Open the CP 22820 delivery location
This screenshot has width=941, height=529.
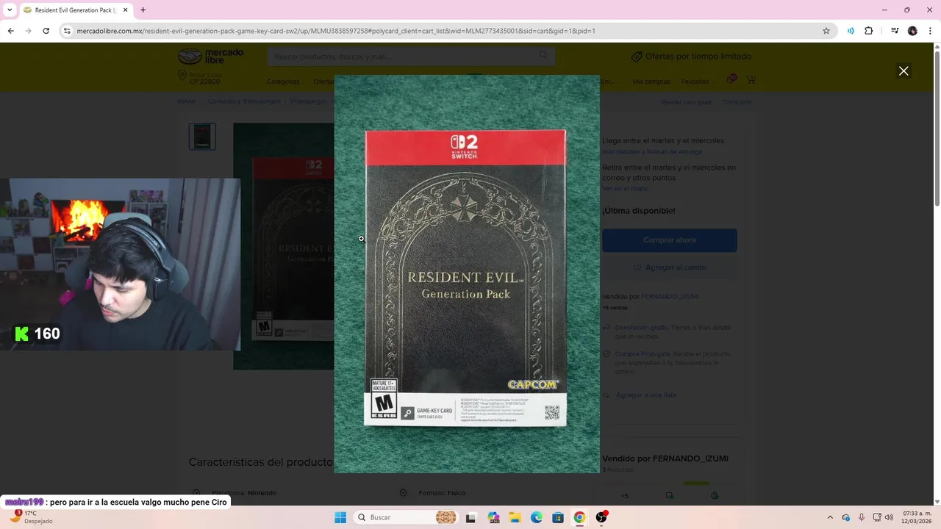(199, 79)
